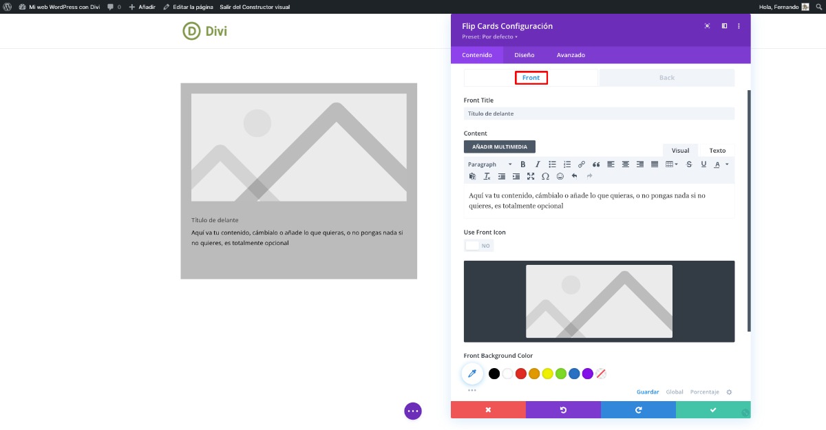Image resolution: width=826 pixels, height=430 pixels.
Task: Switch to the Diseño tab
Action: click(x=524, y=55)
